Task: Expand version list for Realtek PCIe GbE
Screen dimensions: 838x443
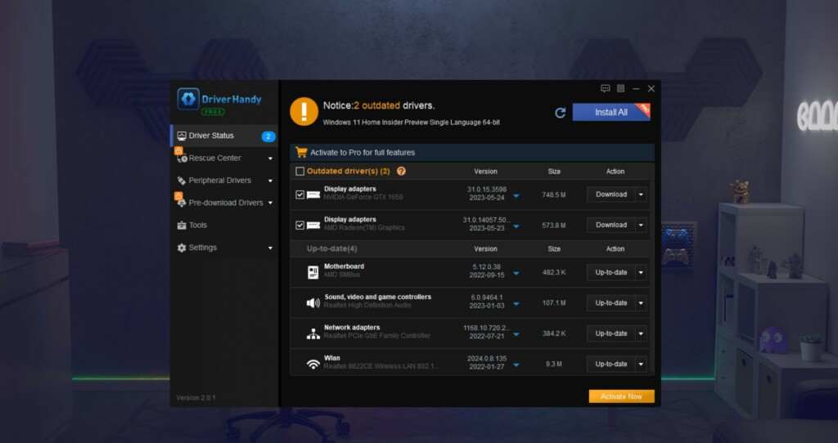Action: click(x=516, y=335)
